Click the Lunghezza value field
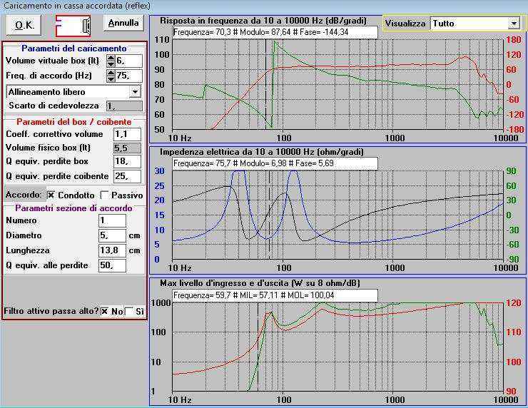528x408 pixels. click(113, 250)
